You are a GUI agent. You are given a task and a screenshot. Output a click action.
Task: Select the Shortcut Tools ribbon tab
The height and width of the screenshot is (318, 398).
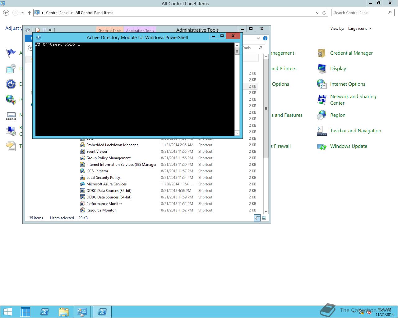(110, 30)
